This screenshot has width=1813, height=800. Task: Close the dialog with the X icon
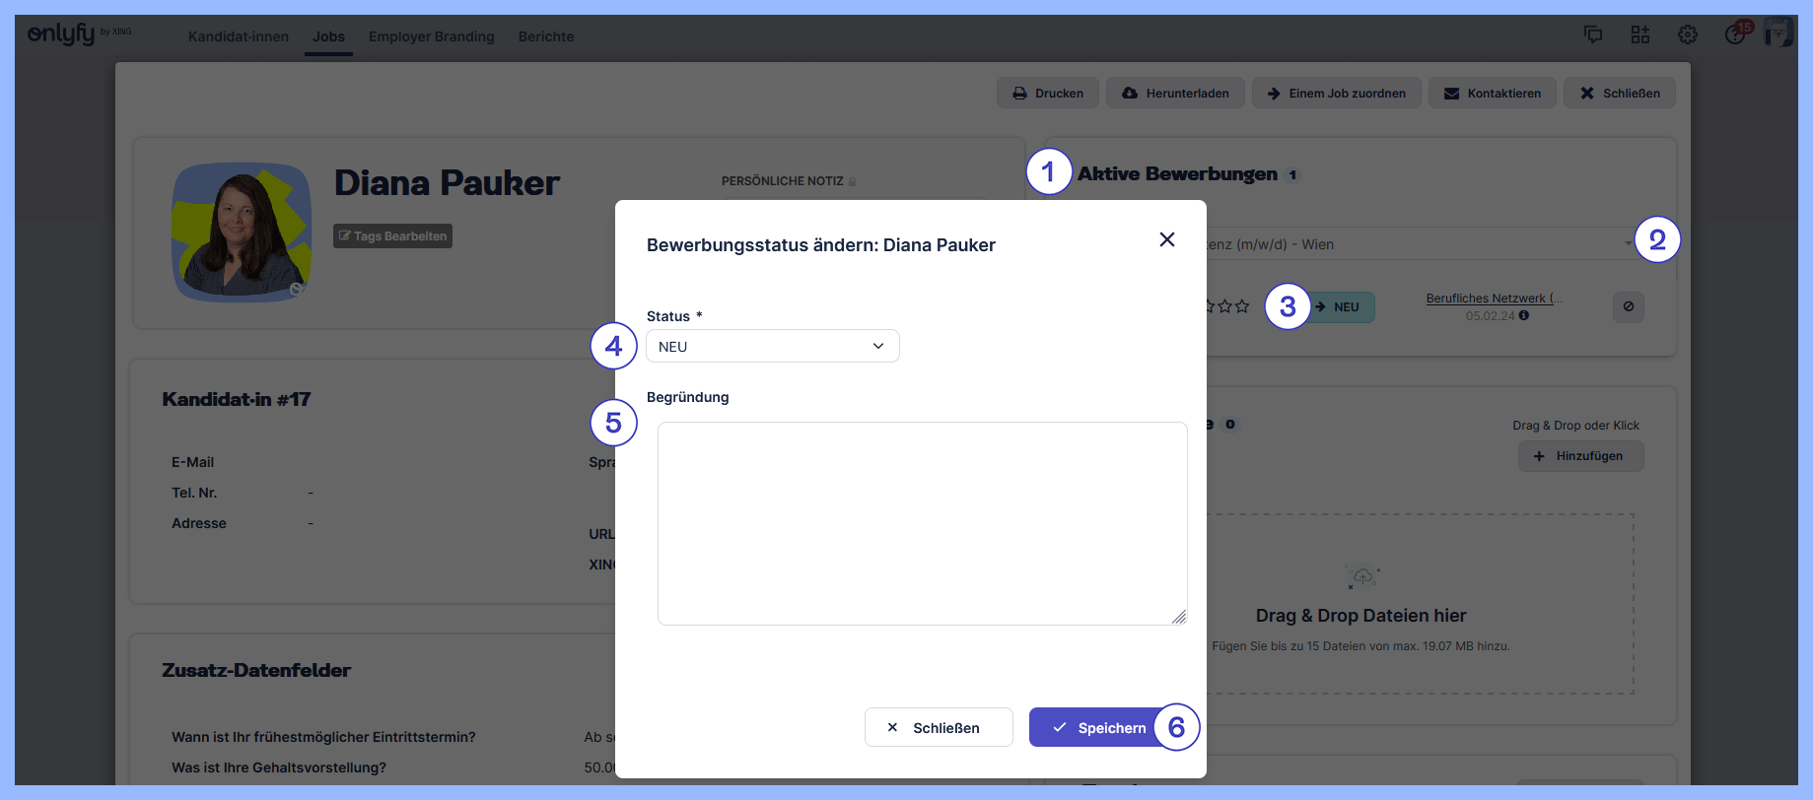1166,239
